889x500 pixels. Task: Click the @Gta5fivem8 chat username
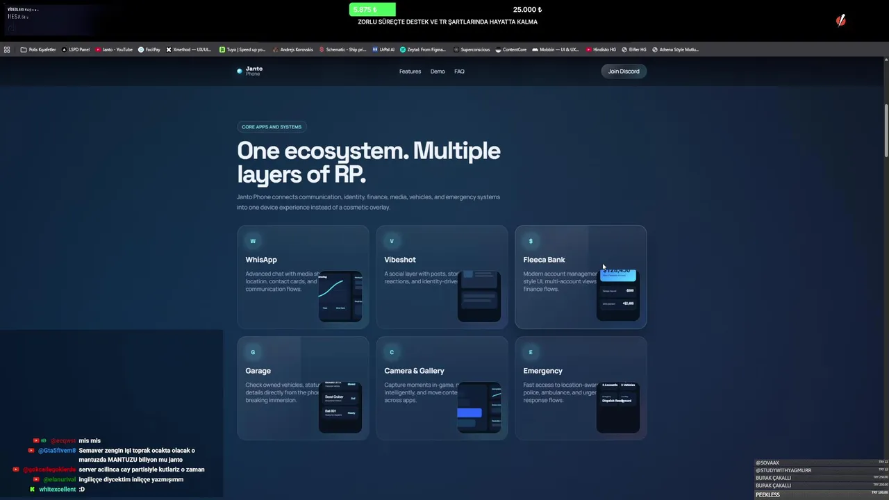pos(57,451)
